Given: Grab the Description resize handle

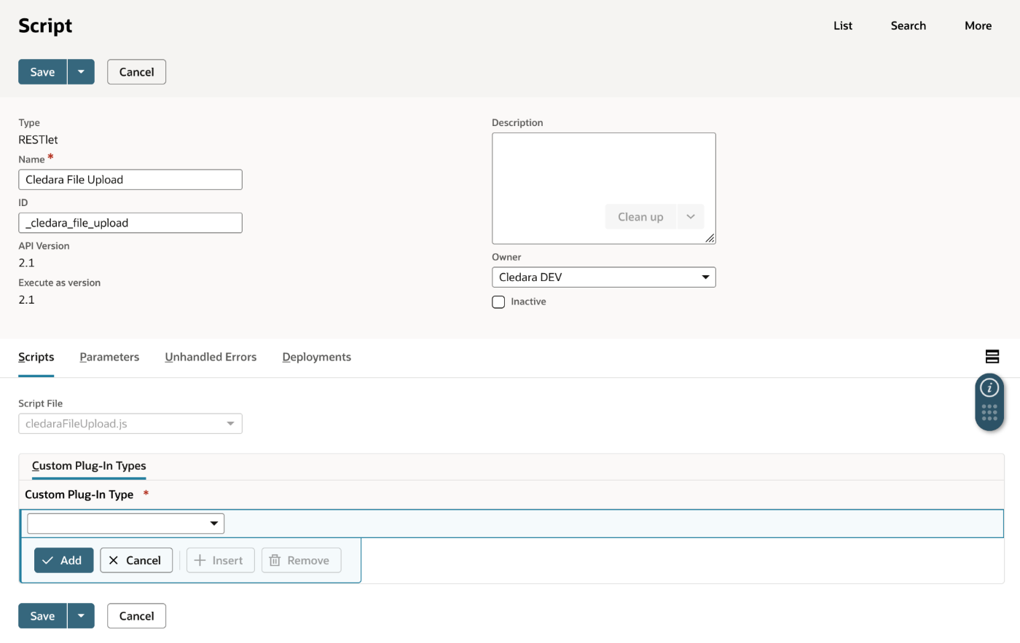Looking at the screenshot, I should [710, 238].
